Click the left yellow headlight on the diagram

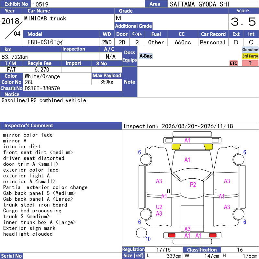click(176, 147)
